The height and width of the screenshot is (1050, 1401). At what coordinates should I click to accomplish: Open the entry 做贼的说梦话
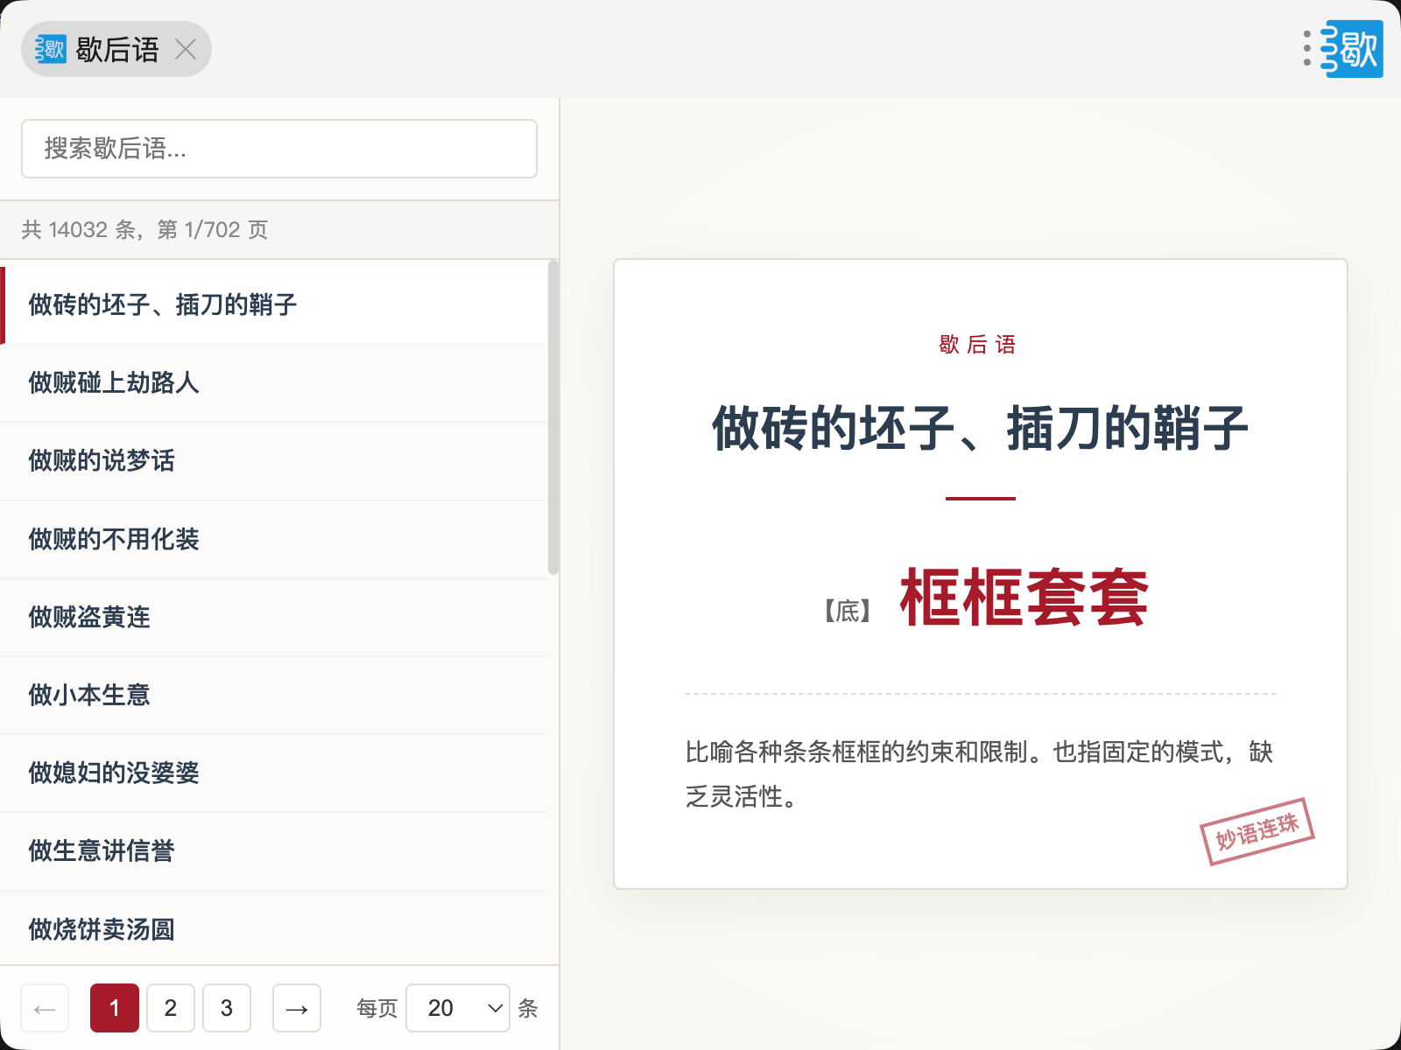coord(102,460)
